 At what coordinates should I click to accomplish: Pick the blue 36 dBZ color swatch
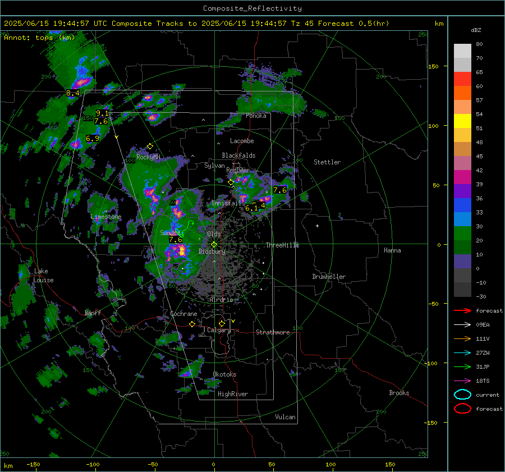[x=462, y=205]
